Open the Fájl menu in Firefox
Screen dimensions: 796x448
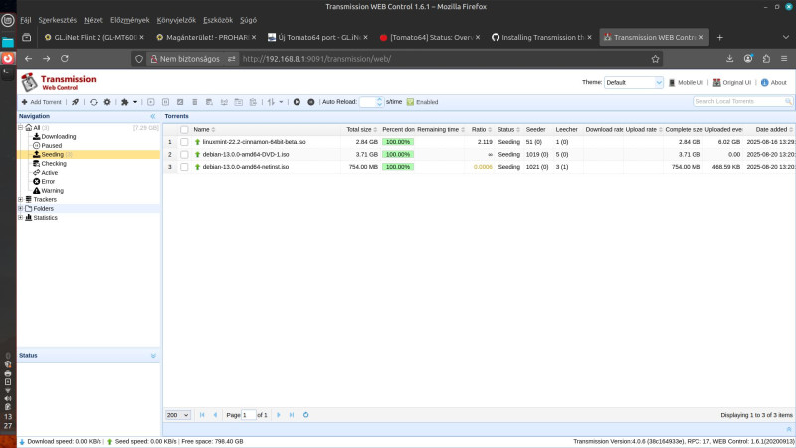coord(26,20)
